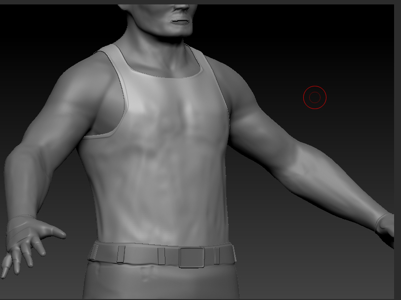Click the pants below the belt
Screen dimensions: 401x300
pyautogui.click(x=161, y=282)
